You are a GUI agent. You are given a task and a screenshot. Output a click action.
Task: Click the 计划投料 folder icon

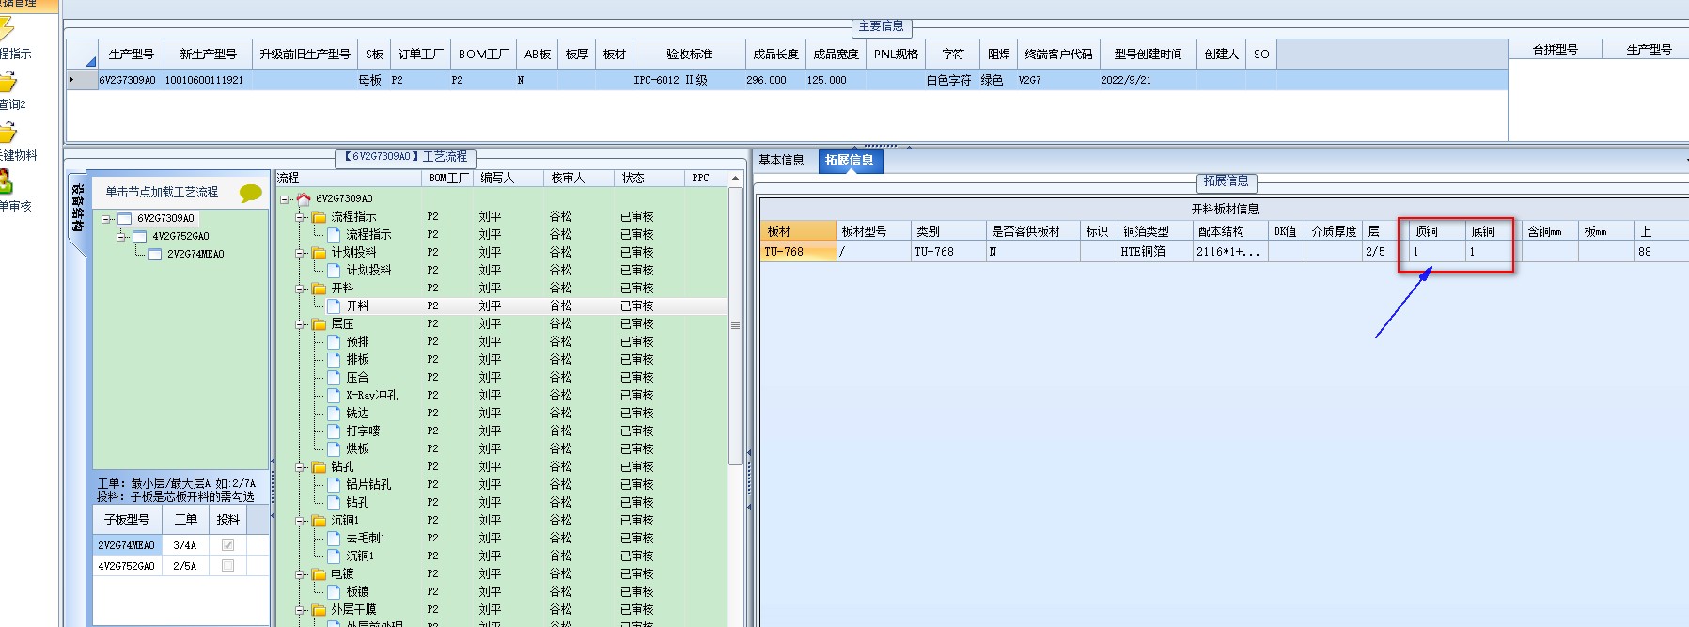[319, 252]
